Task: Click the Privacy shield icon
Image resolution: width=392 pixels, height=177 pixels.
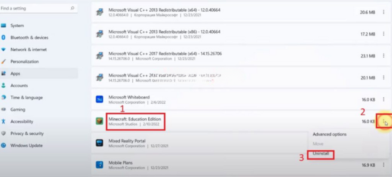Action: coord(3,133)
